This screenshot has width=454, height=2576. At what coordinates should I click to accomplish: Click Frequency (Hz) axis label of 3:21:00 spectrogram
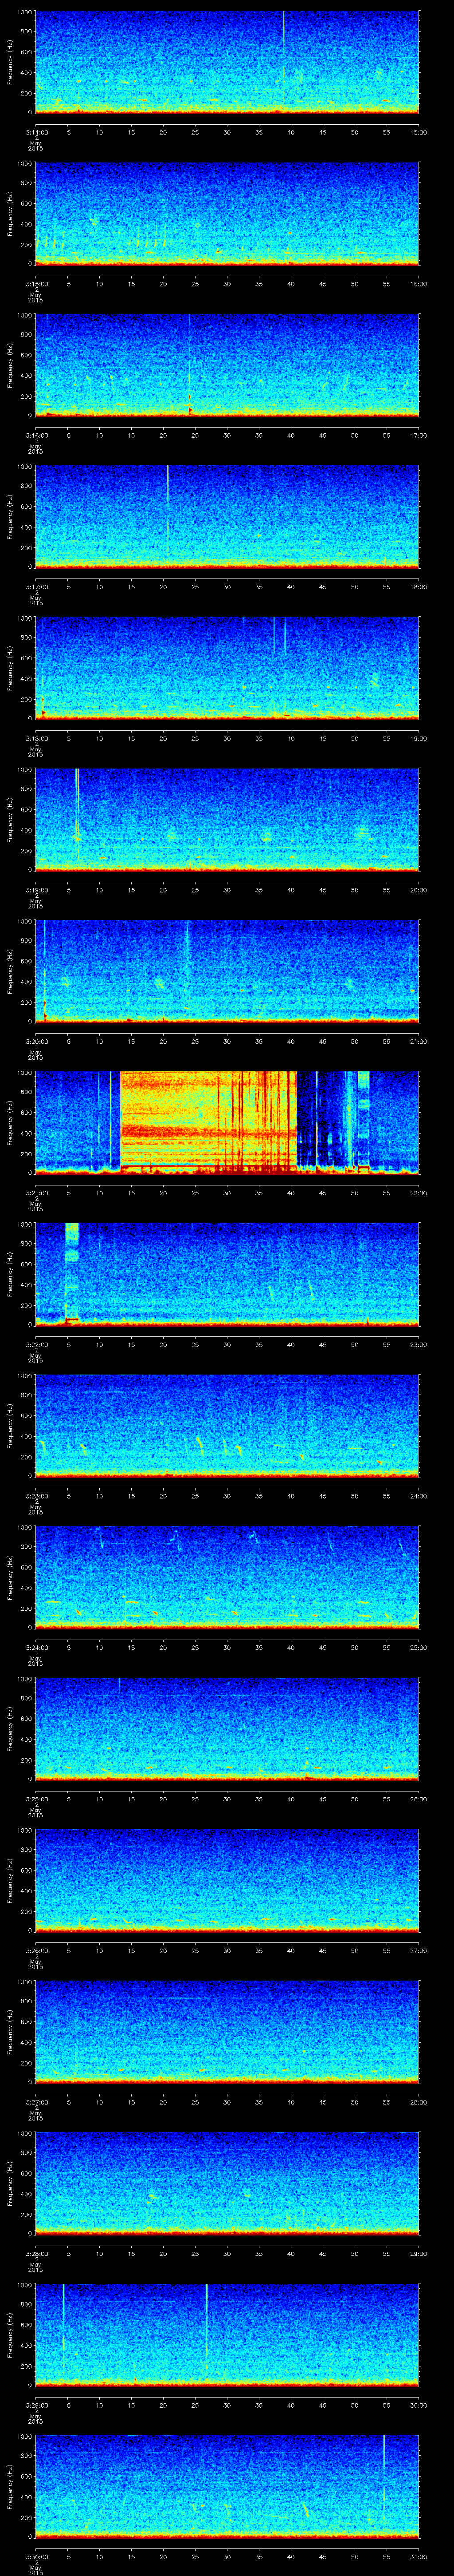point(10,1122)
